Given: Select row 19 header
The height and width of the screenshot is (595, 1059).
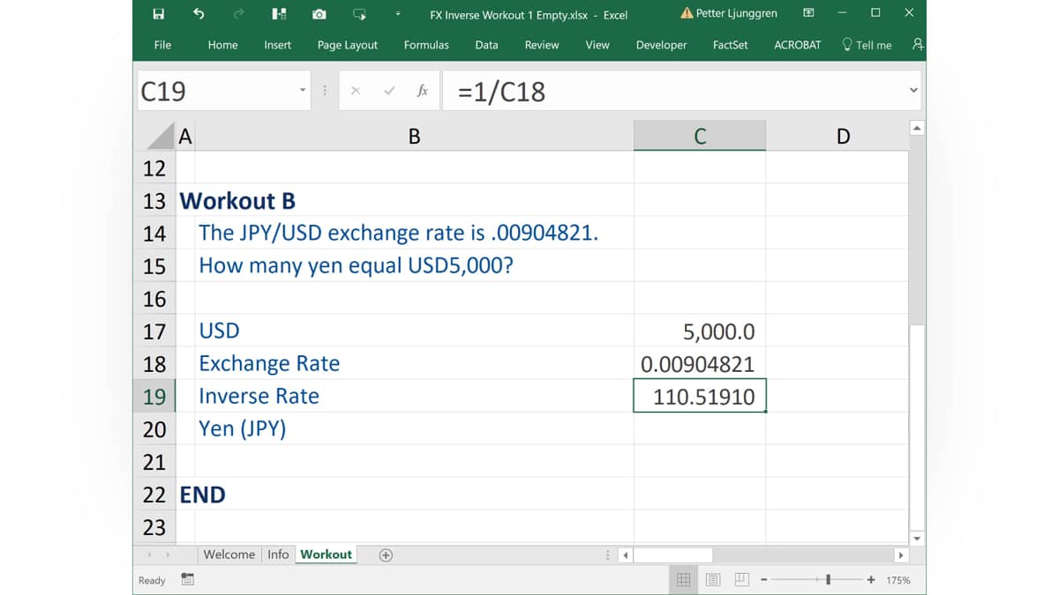Looking at the screenshot, I should point(154,397).
